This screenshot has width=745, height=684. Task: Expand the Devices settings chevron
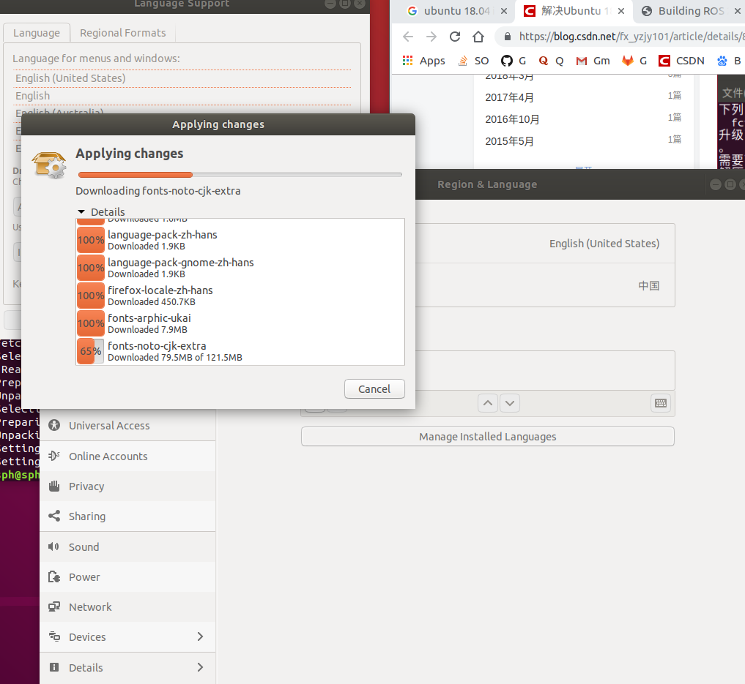[200, 636]
